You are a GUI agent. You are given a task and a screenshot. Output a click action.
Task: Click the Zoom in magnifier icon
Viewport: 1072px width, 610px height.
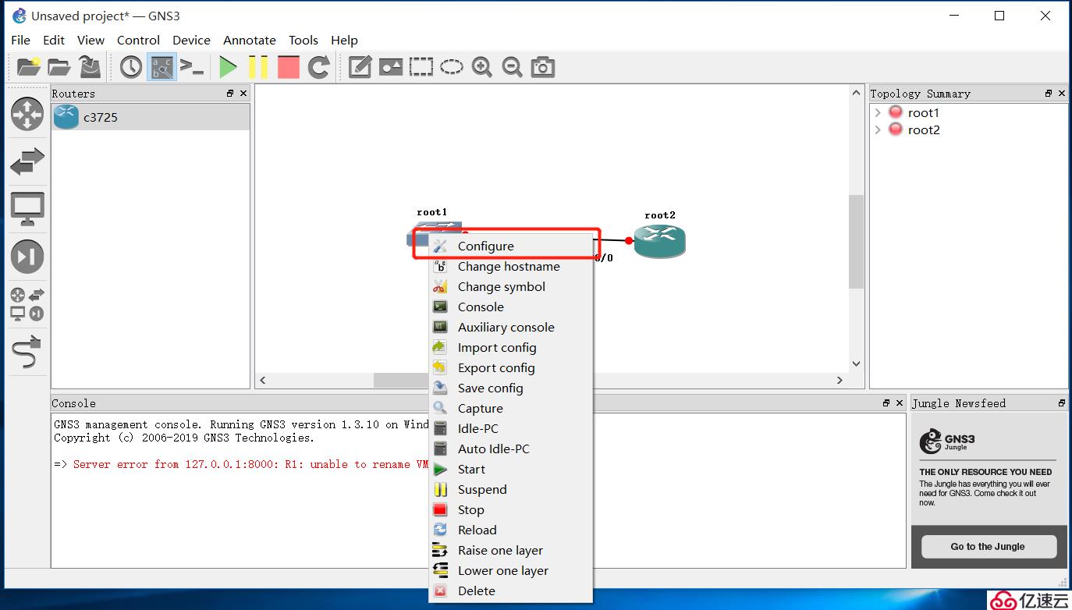[x=482, y=67]
